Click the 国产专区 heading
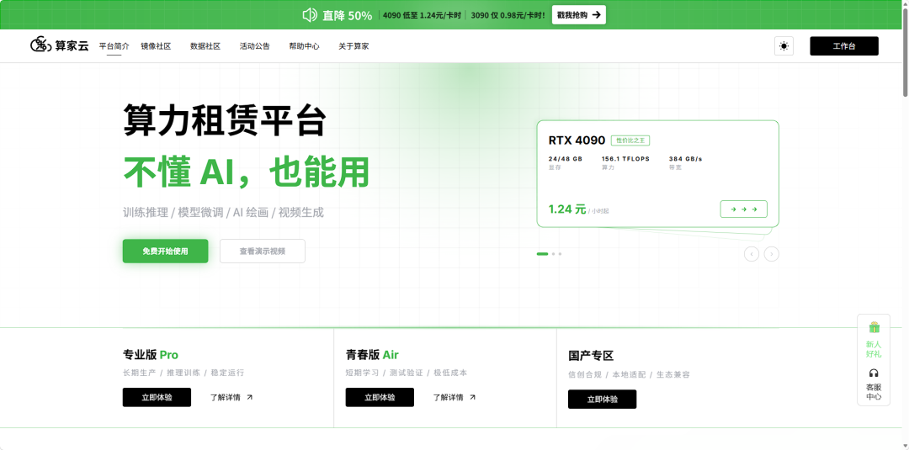The height and width of the screenshot is (450, 909). pyautogui.click(x=591, y=356)
